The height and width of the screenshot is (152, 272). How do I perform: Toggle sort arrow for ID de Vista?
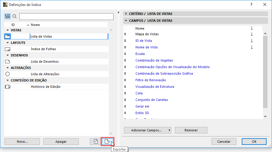[x=252, y=41]
